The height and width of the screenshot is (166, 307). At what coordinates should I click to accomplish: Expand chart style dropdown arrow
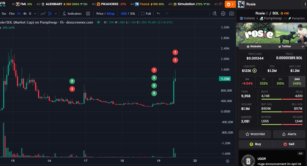tap(56, 14)
